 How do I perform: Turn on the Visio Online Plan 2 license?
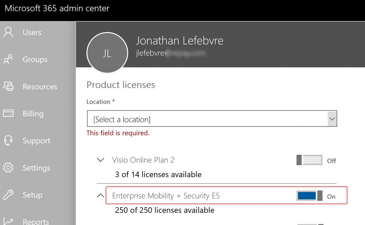pos(309,160)
